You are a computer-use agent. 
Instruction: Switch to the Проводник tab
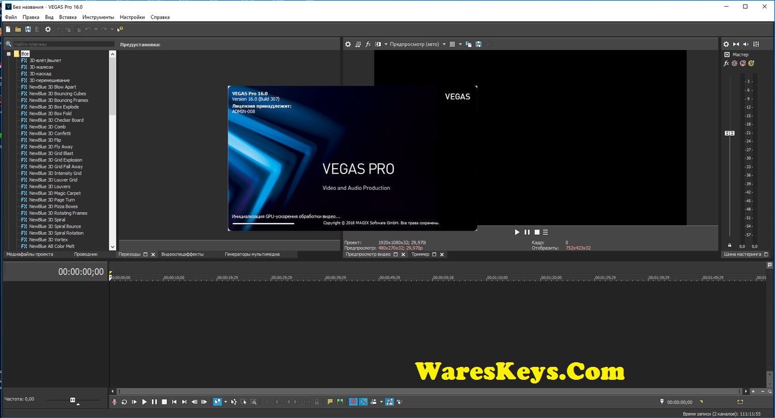tap(86, 254)
